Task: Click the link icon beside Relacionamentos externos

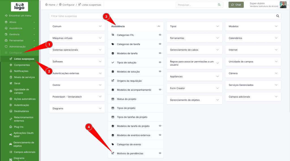Action: [11, 119]
